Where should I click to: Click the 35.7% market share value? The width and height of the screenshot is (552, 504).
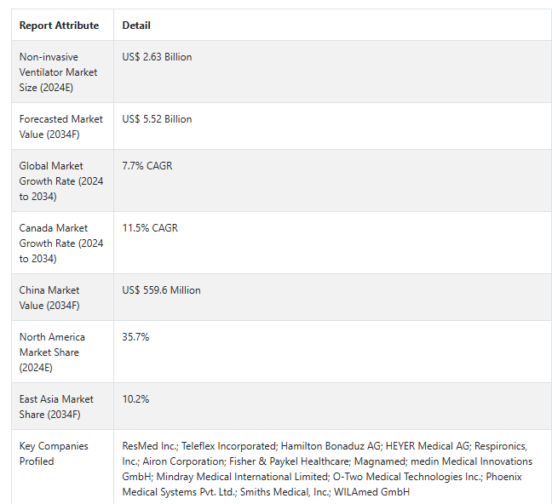click(135, 337)
